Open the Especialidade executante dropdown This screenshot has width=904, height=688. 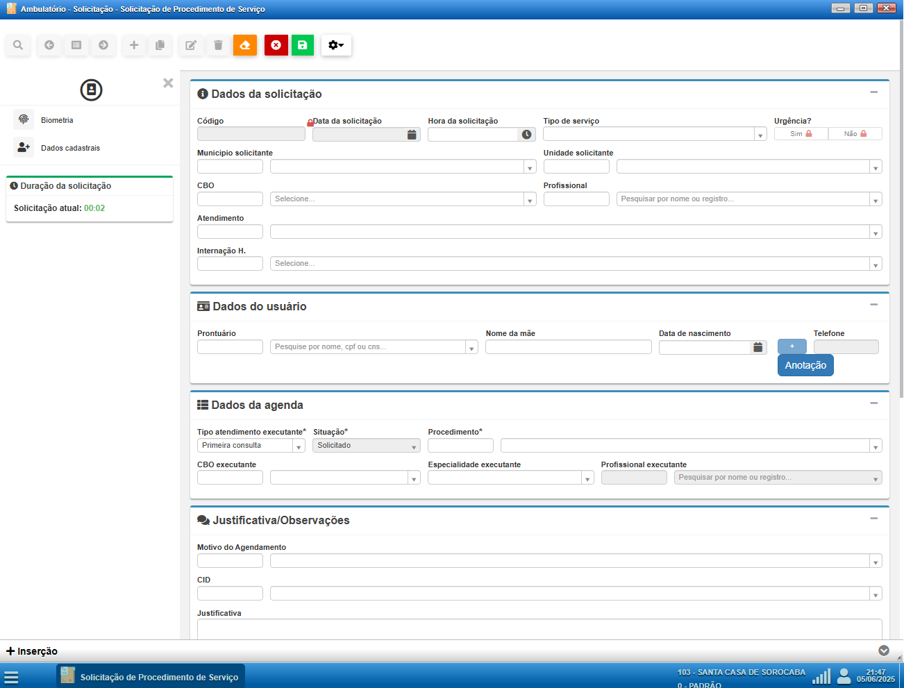click(x=587, y=478)
